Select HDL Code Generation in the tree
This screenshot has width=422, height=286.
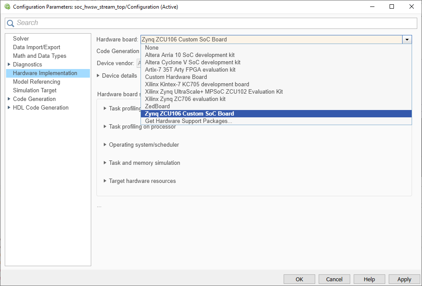point(41,107)
